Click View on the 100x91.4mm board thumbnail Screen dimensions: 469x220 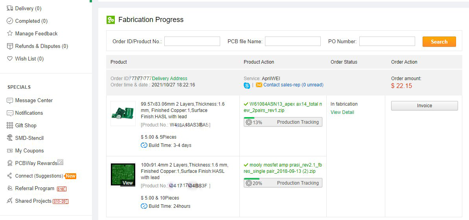pyautogui.click(x=128, y=183)
